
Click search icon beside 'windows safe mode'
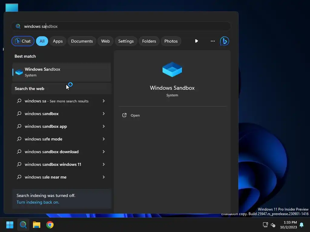click(19, 139)
